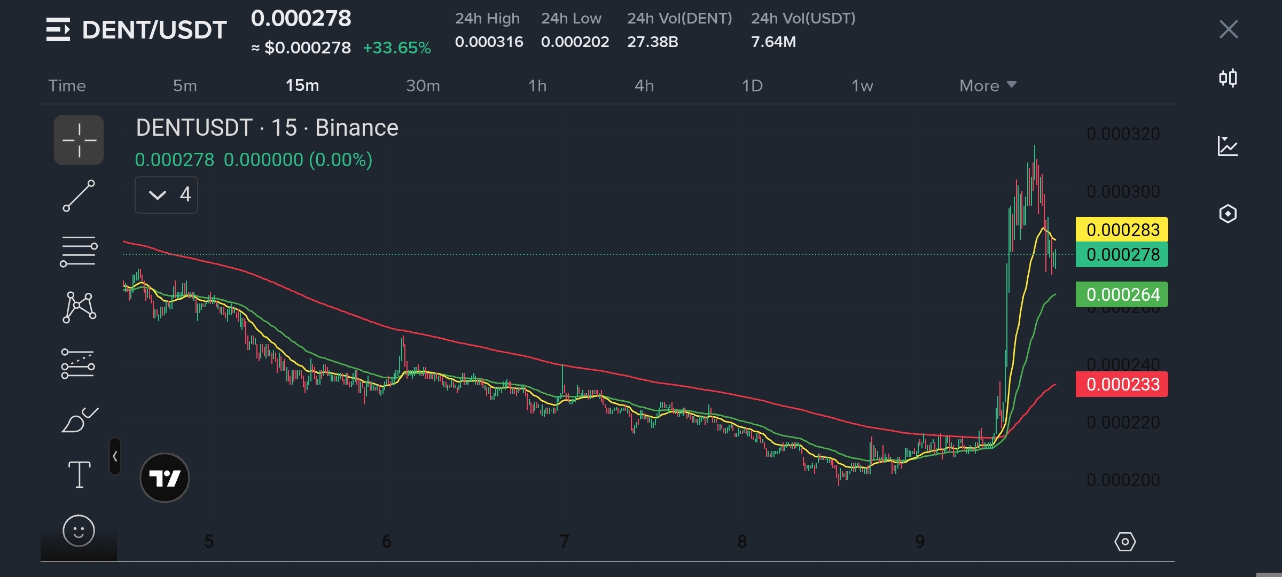Collapse the drawing toolbar with side arrow
1282x577 pixels.
[x=115, y=456]
